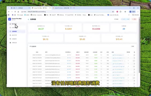Viewport: 151px width, 96px height.
Task: Click the ¥0.0717 deduction cell
Action: tap(78, 75)
